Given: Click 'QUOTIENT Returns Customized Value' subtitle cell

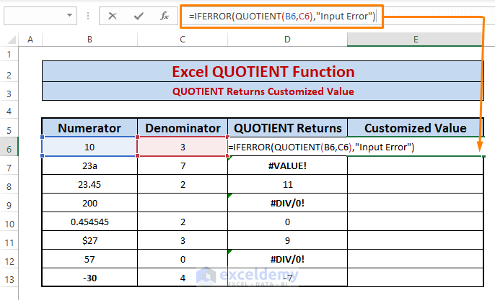Looking at the screenshot, I should 263,91.
